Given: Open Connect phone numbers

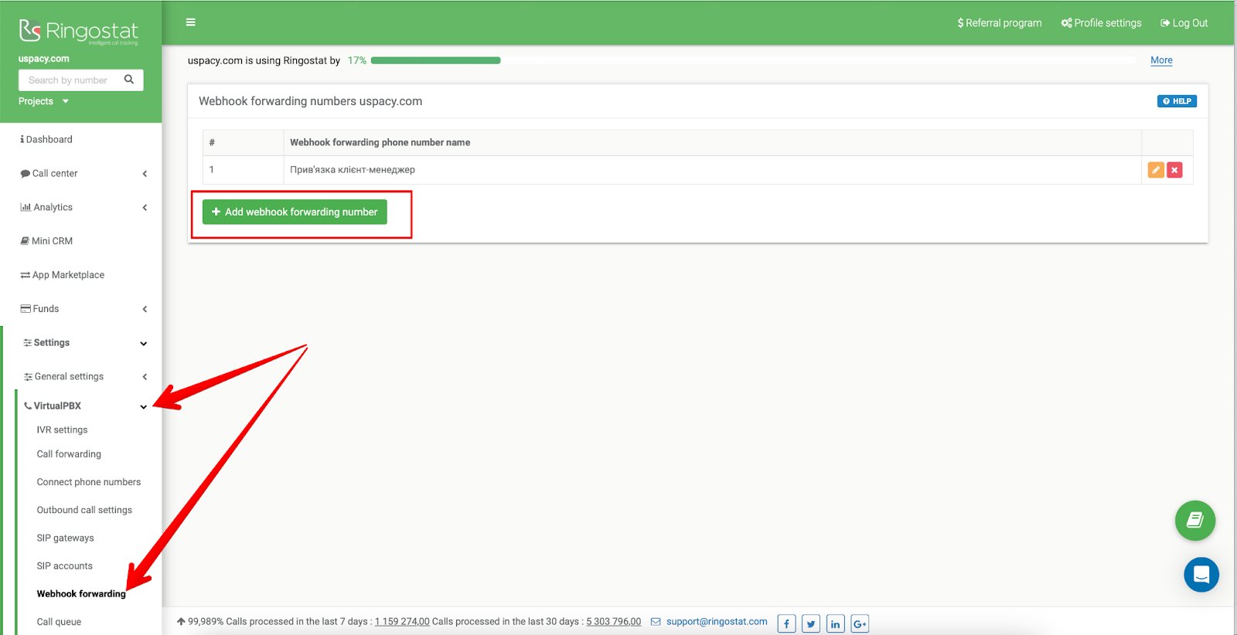Looking at the screenshot, I should [x=89, y=482].
